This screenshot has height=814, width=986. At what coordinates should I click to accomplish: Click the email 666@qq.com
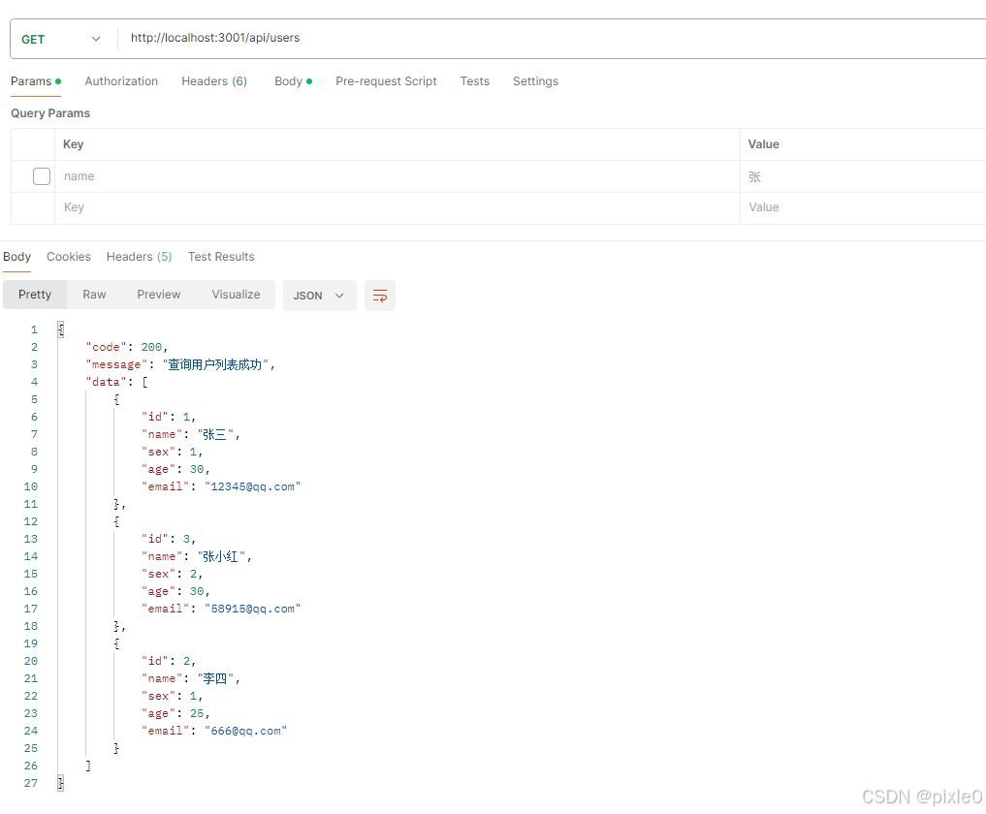246,731
